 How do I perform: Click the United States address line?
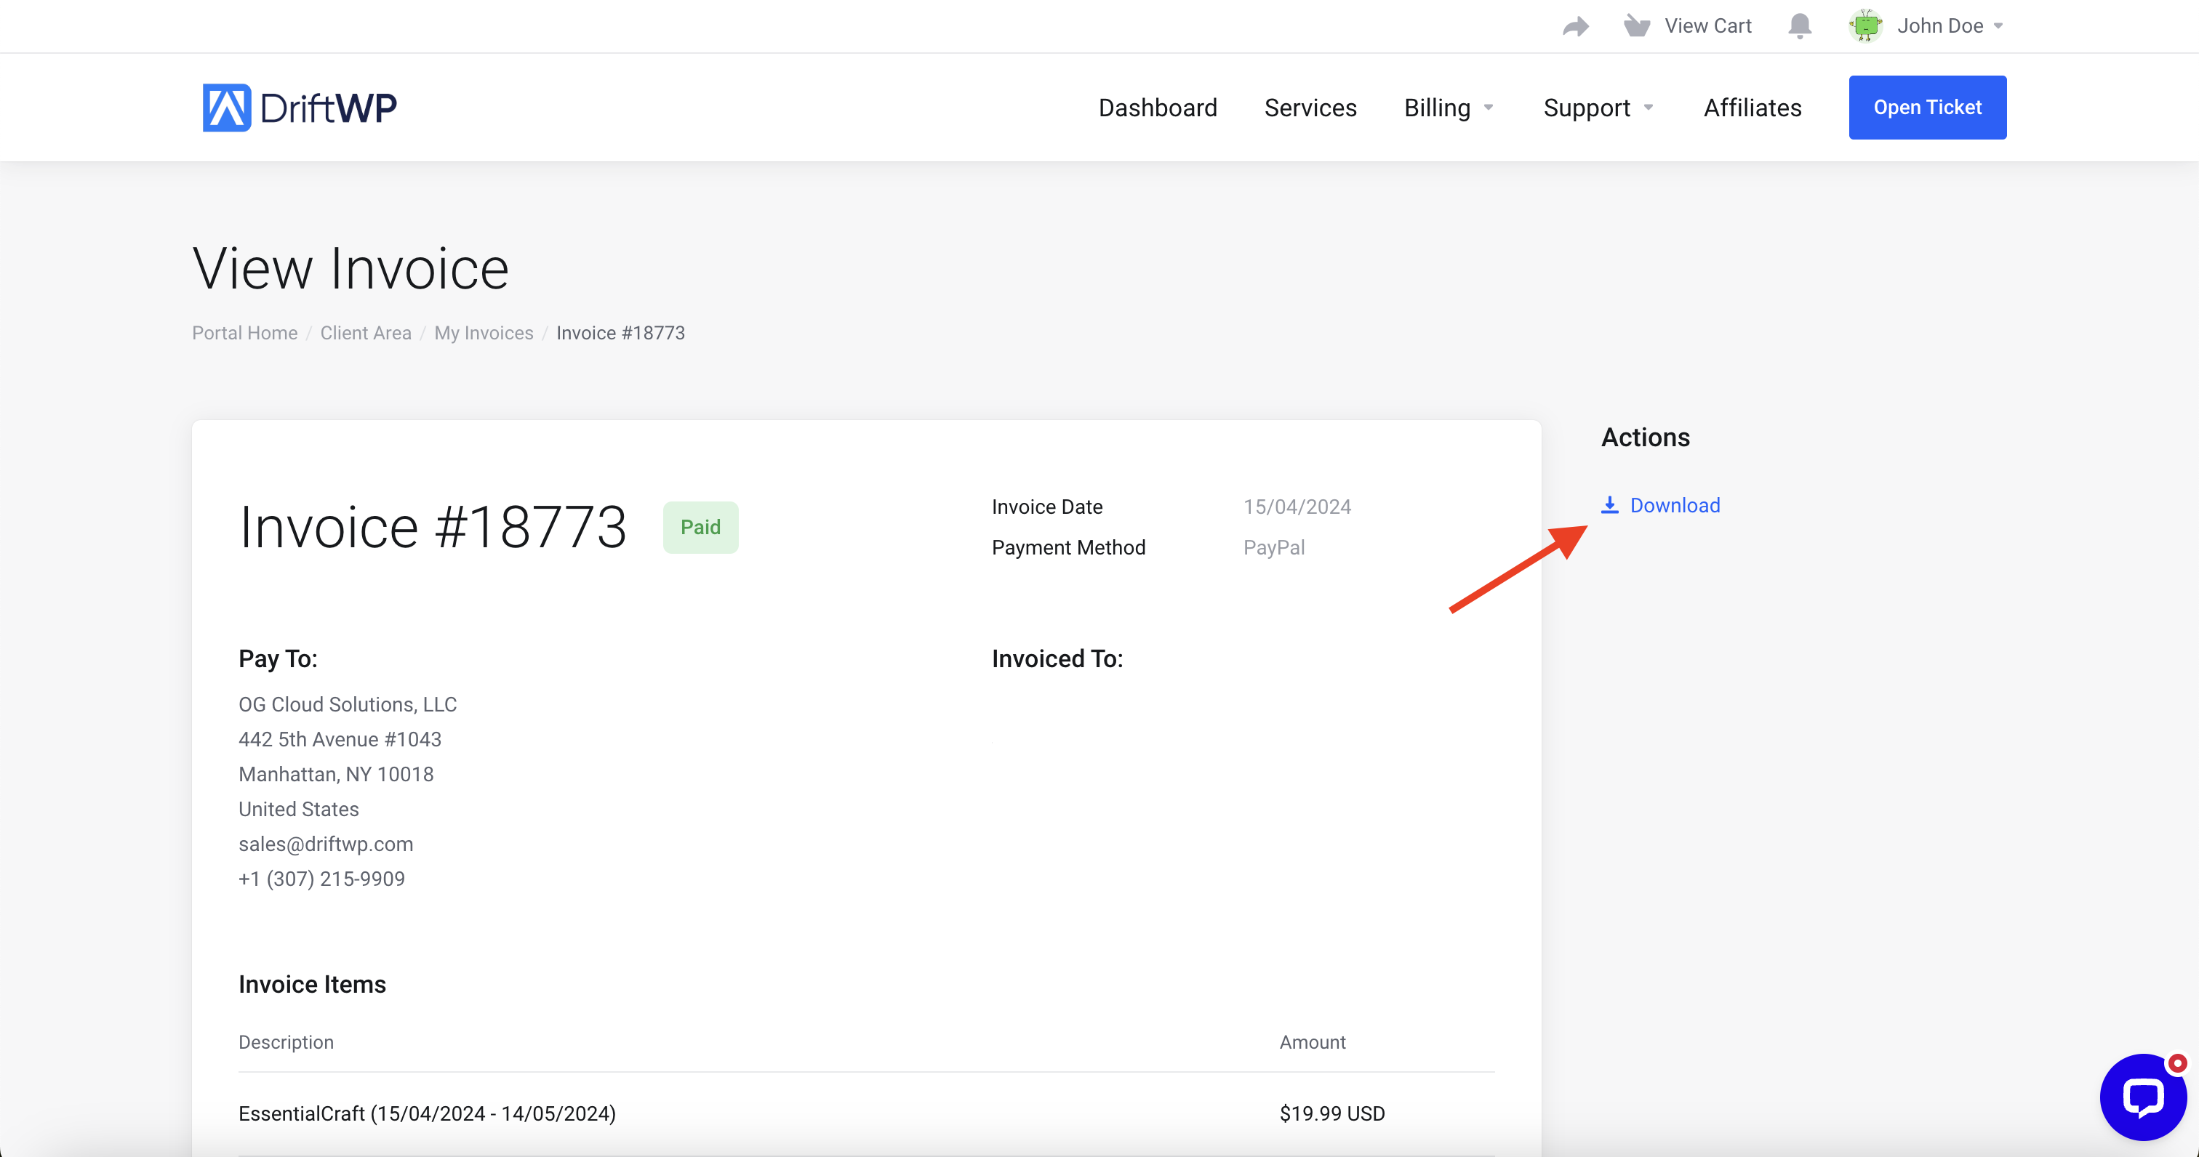[299, 809]
